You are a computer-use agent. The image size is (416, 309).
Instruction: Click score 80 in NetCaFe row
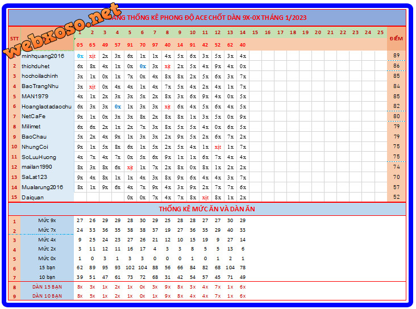point(396,116)
